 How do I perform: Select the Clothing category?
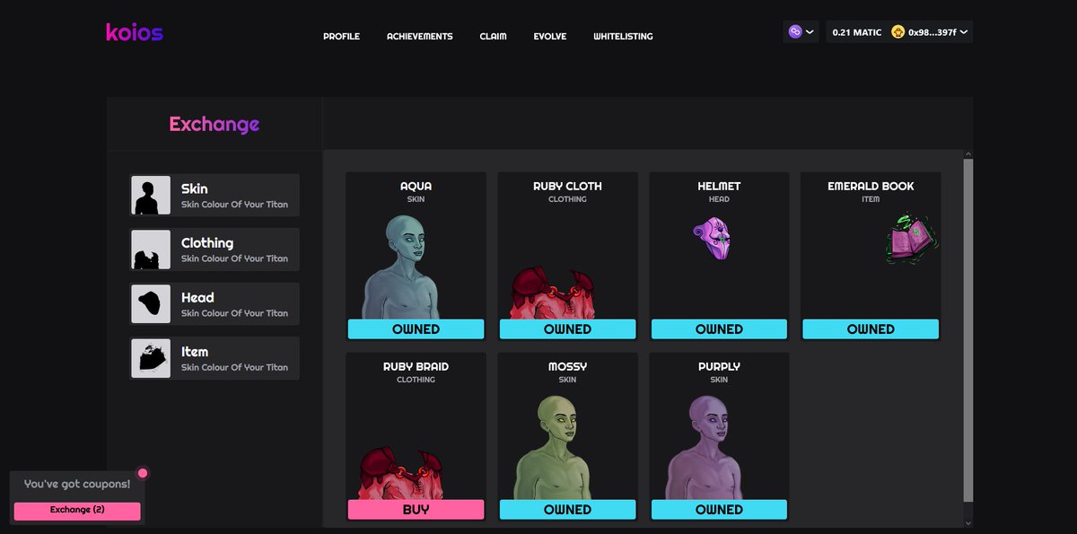point(214,249)
